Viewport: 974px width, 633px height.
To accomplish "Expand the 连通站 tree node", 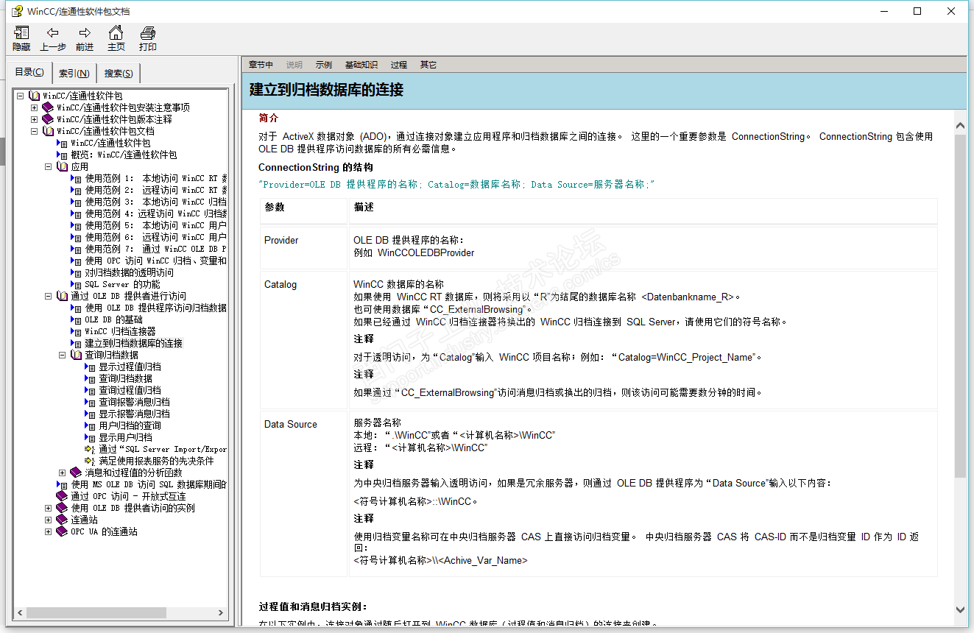I will coord(48,520).
